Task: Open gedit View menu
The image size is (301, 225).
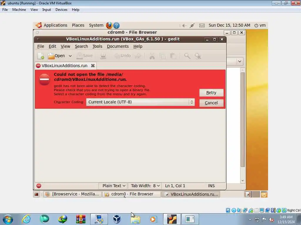Action: tap(65, 46)
